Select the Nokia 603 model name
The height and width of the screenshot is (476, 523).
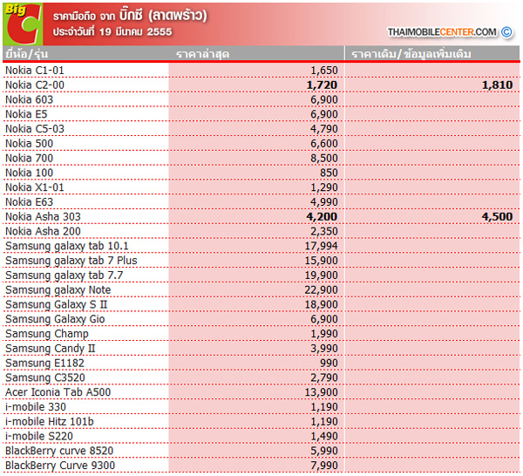pos(29,99)
